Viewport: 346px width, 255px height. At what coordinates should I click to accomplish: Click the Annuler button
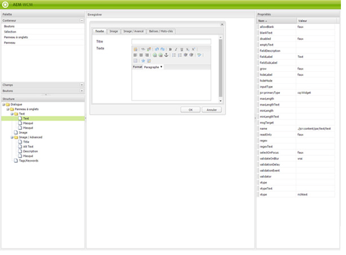[212, 110]
